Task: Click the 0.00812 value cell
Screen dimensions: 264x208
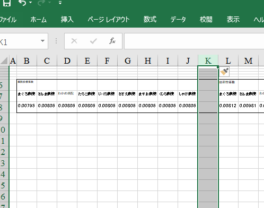Action: coord(228,107)
